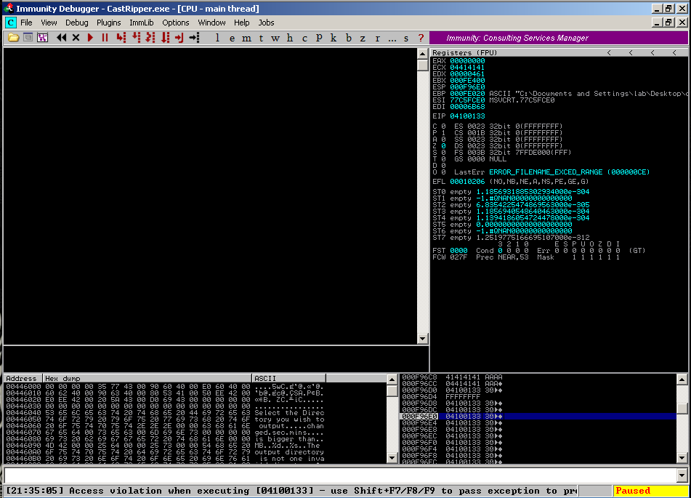Viewport: 691px width, 498px height.
Task: Click the Hex dump column header
Action: point(148,379)
